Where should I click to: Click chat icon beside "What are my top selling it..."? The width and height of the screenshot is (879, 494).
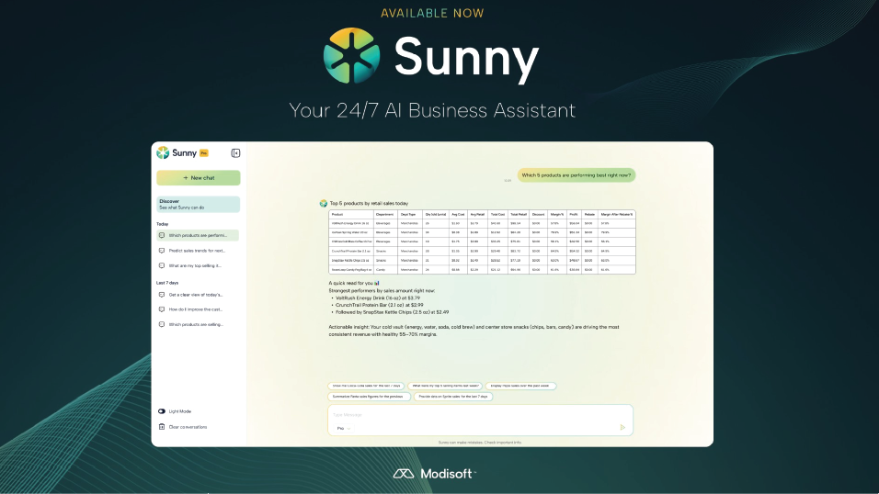click(x=162, y=265)
